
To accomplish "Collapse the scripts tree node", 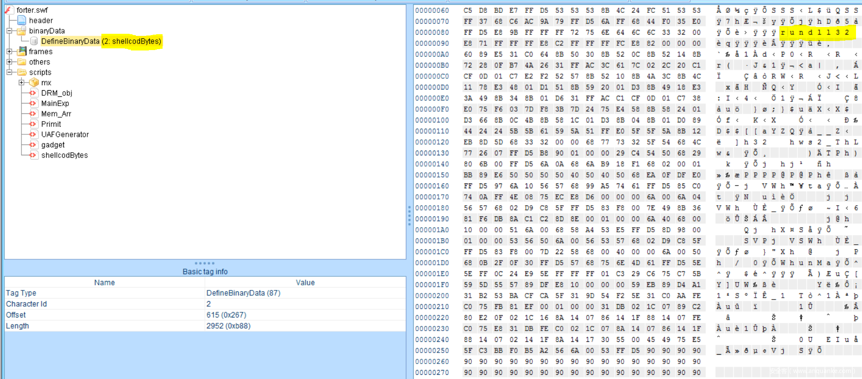I will click(x=9, y=72).
